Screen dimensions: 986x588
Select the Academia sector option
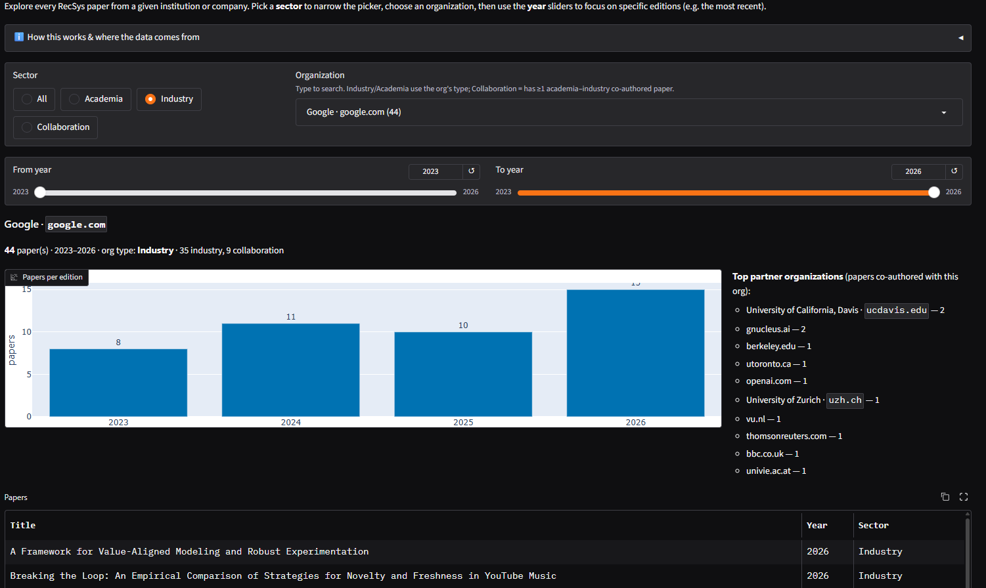coord(96,99)
